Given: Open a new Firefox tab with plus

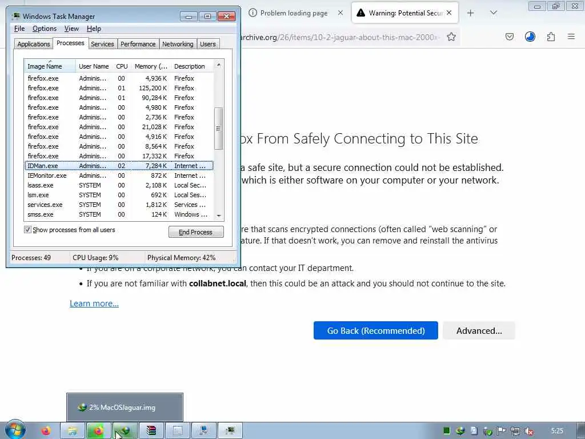Looking at the screenshot, I should [x=471, y=13].
